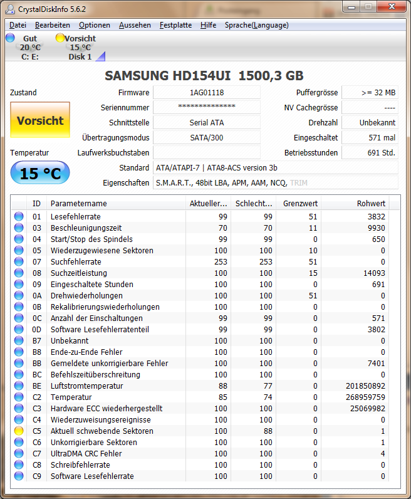
Task: Click the status orb for Wiederzuweisungsereignisse
Action: tap(19, 420)
